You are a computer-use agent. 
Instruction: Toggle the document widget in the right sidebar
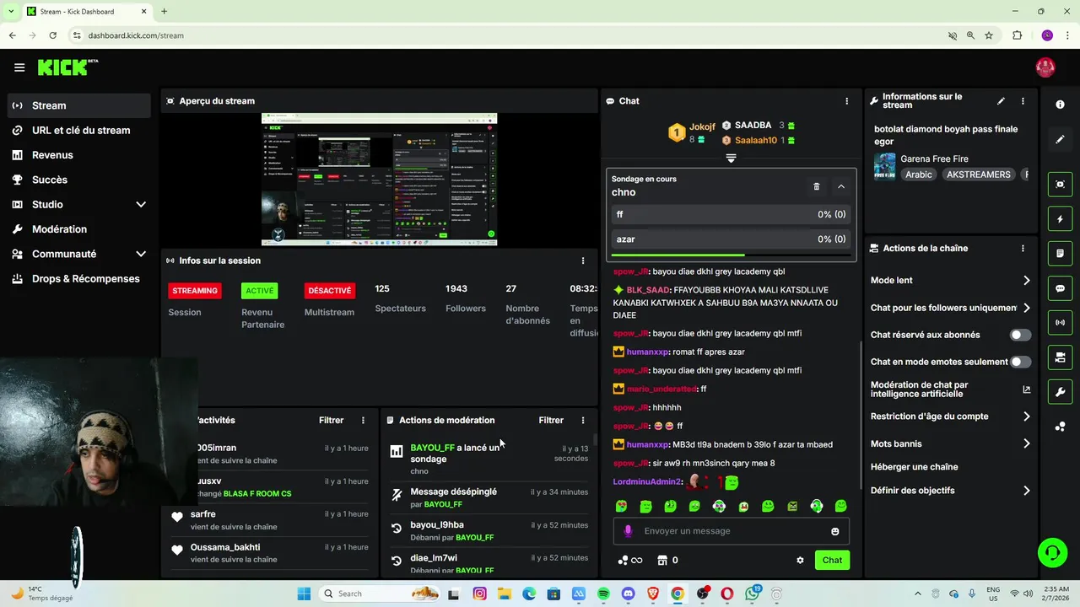[x=1060, y=253]
